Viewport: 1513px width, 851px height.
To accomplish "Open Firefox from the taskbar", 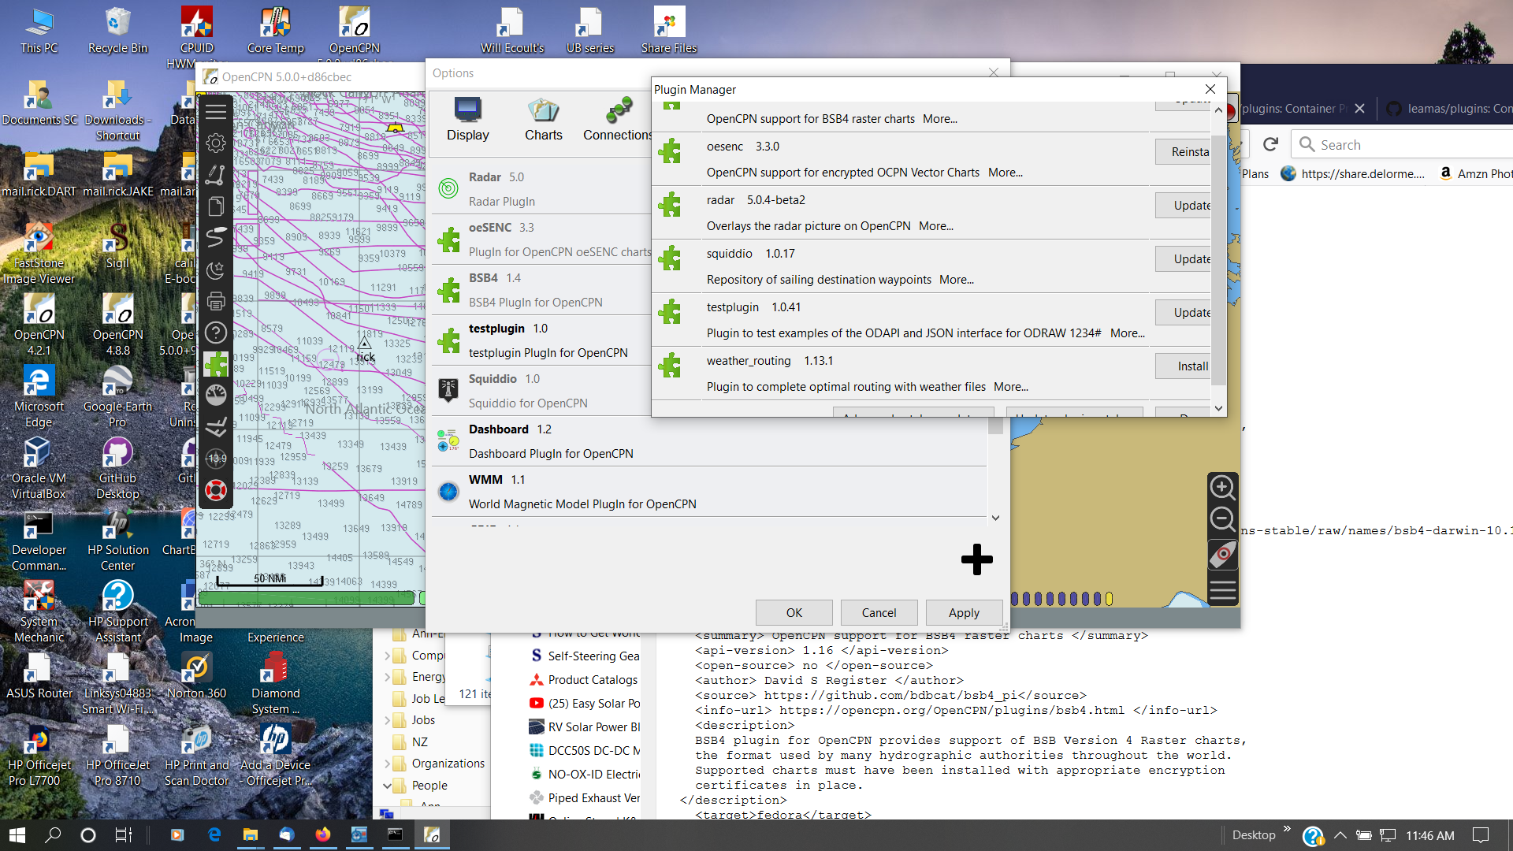I will point(322,834).
